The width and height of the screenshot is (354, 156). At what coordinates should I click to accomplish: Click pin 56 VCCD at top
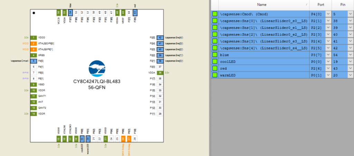(58, 13)
